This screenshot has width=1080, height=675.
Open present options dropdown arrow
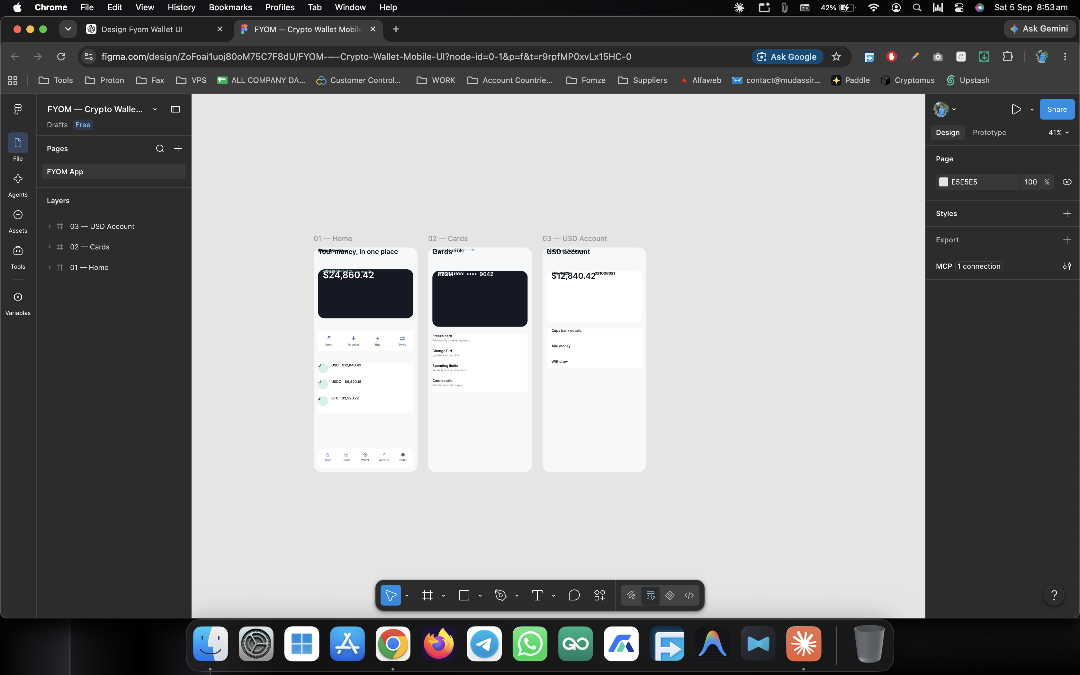coord(1032,109)
